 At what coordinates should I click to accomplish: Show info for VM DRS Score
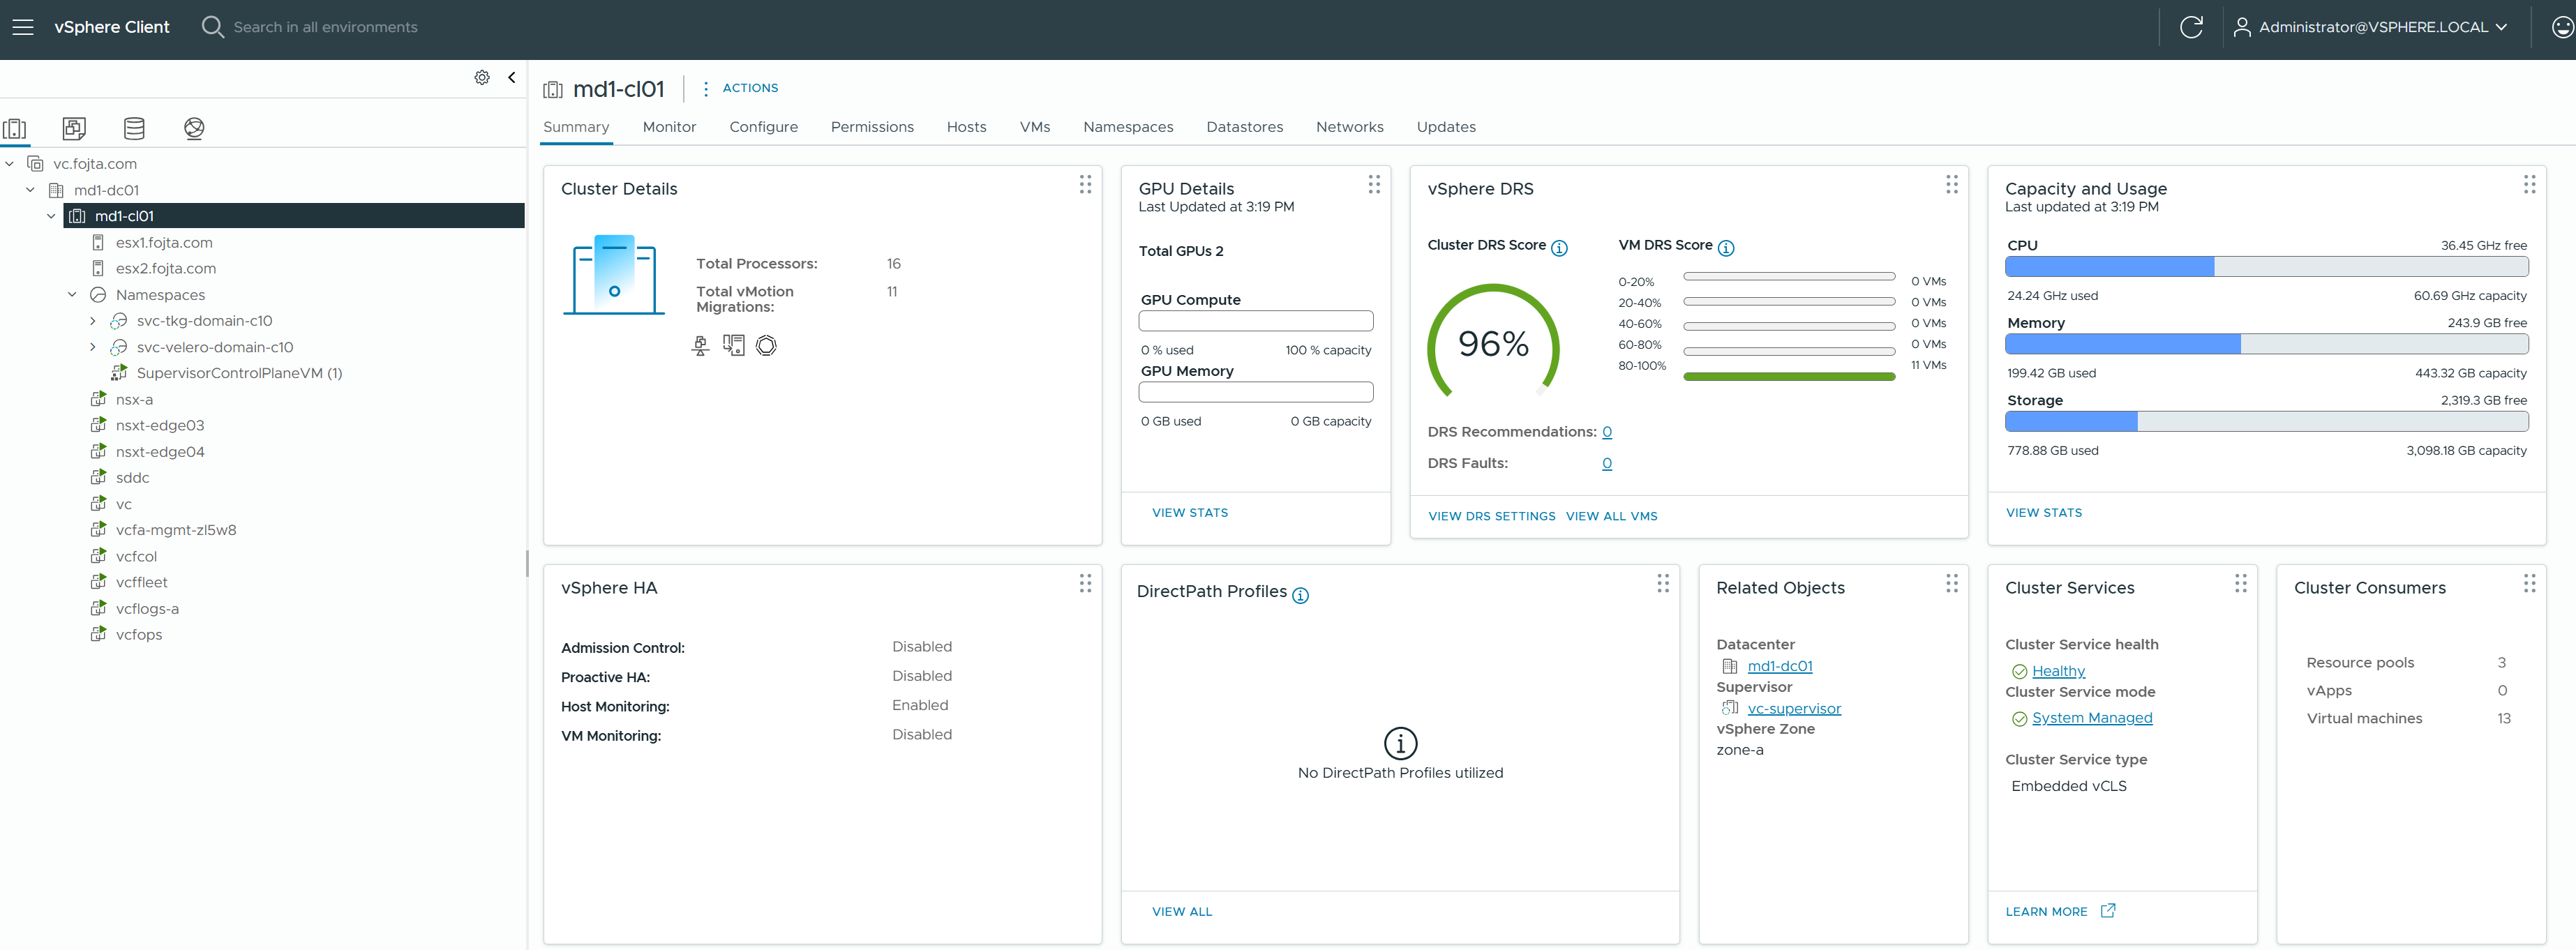[1726, 248]
